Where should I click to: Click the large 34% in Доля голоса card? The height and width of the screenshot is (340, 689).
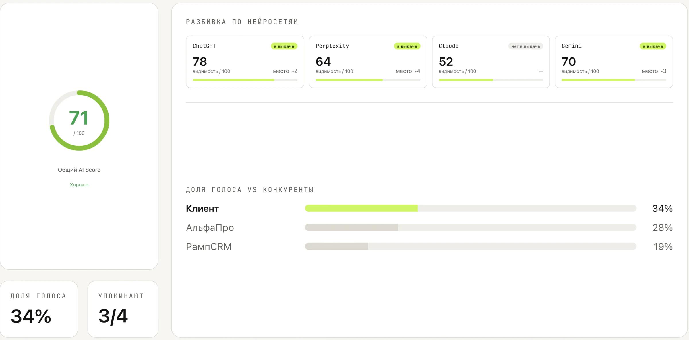(x=31, y=316)
